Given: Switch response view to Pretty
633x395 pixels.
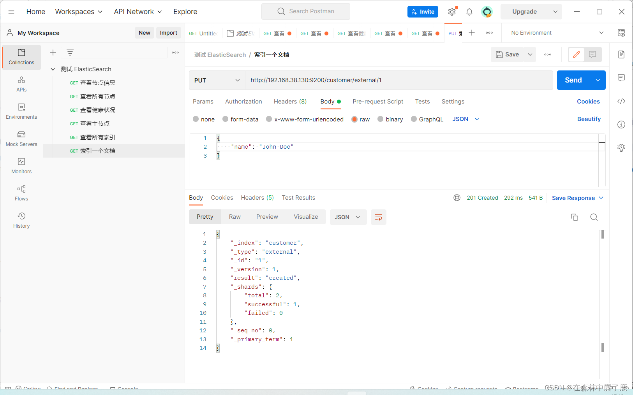Looking at the screenshot, I should 205,217.
